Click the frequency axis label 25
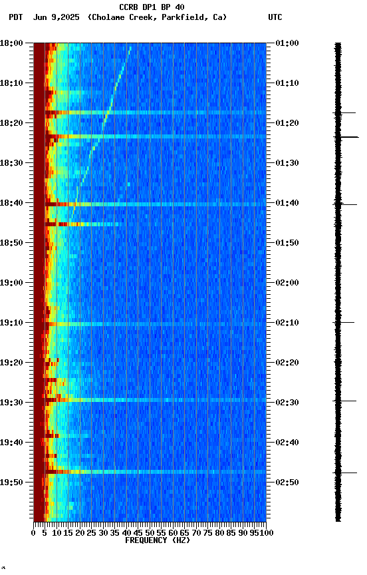Screen dimensions: 367x575 [x=92, y=533]
